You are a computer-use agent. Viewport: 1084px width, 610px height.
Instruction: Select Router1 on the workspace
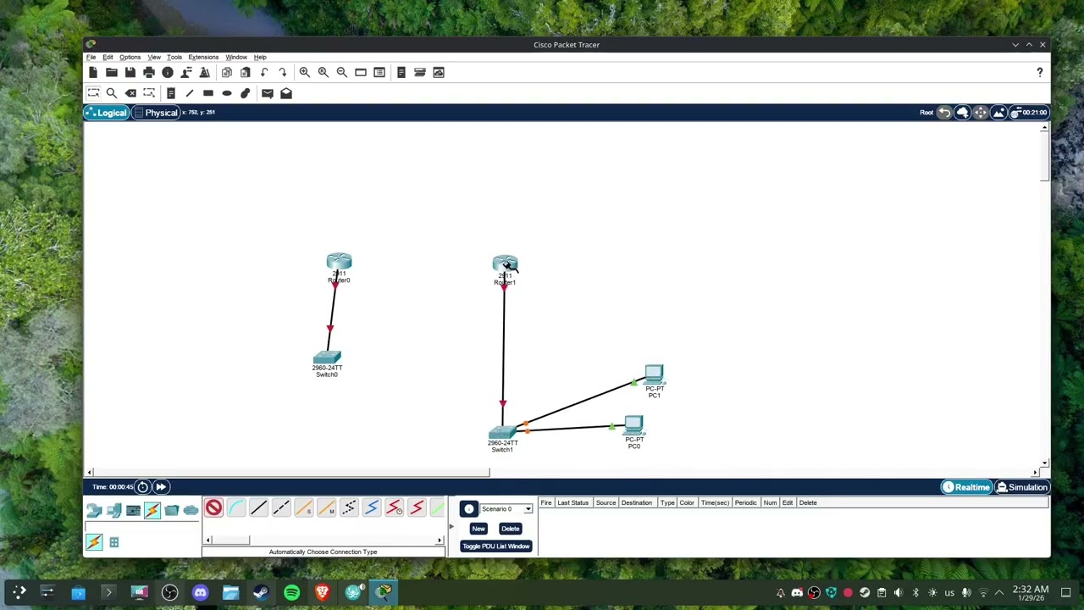click(x=505, y=265)
